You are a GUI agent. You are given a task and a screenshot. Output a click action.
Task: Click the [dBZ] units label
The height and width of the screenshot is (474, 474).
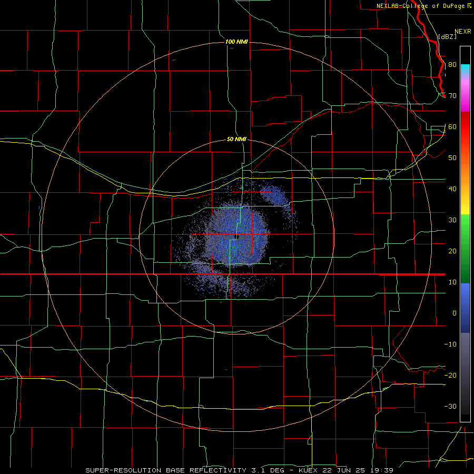[x=448, y=36]
